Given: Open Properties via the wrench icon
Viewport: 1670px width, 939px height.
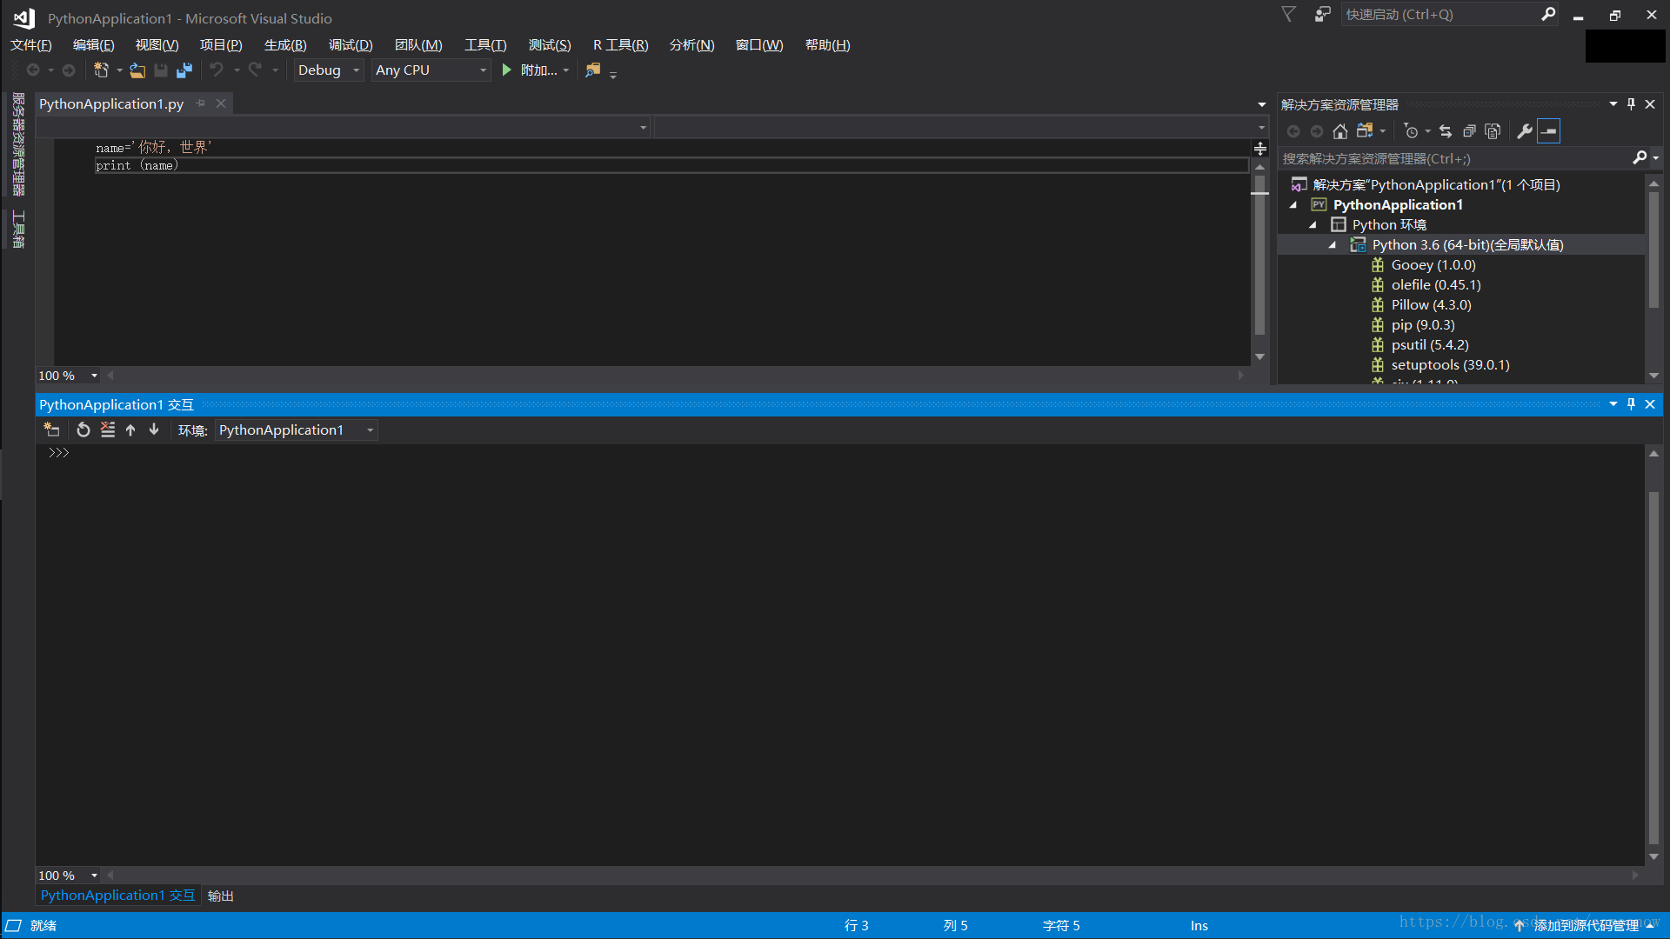Looking at the screenshot, I should (x=1525, y=131).
